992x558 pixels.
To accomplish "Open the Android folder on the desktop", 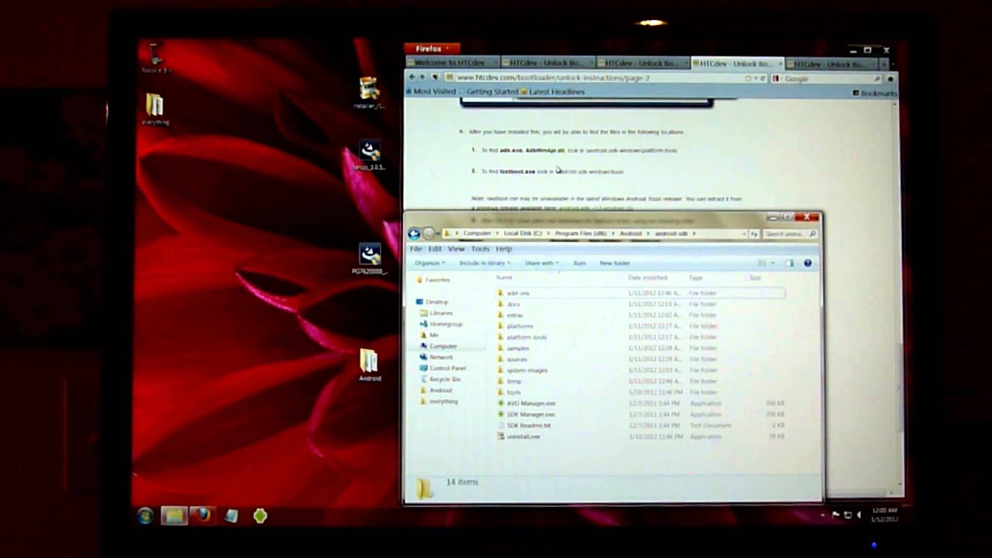I will click(369, 365).
